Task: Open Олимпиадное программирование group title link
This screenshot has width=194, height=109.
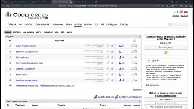Action: point(166,38)
